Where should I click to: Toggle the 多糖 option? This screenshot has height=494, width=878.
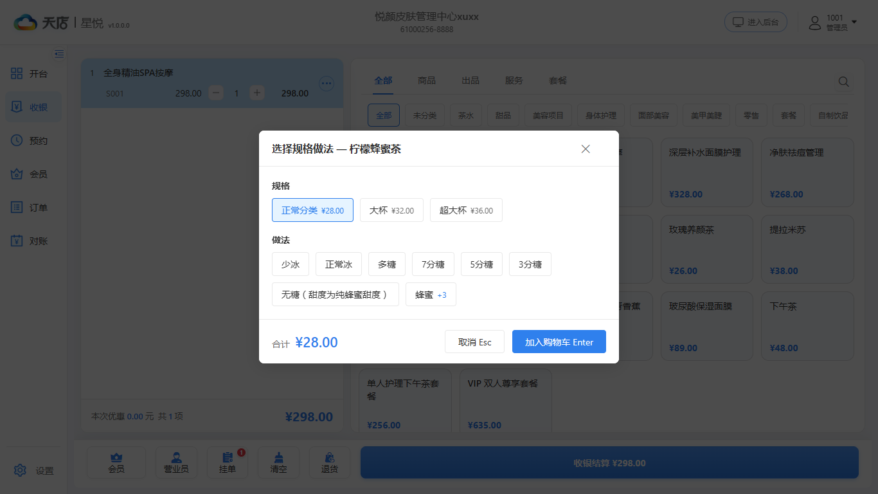(387, 264)
